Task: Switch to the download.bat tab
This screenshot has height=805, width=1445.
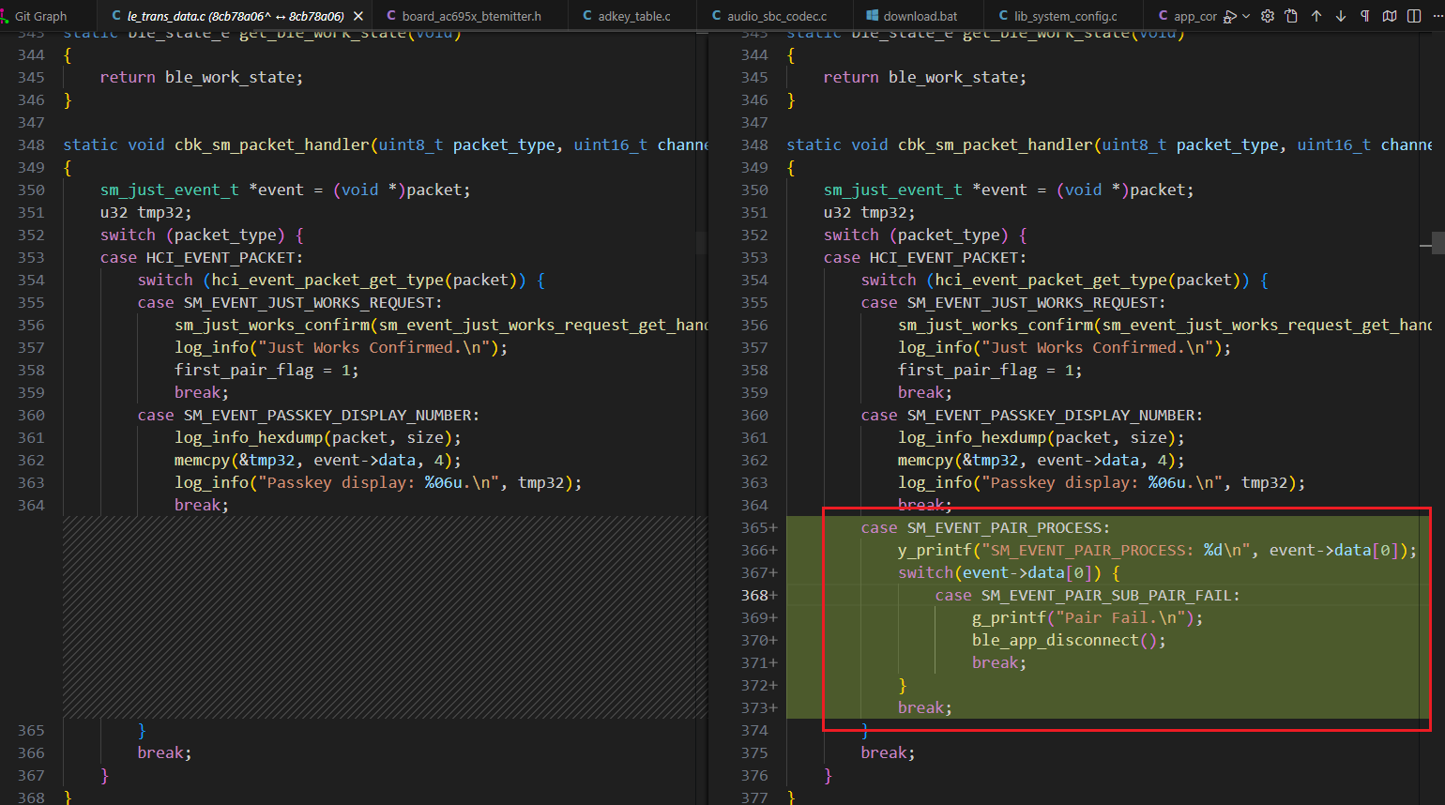Action: coord(919,16)
